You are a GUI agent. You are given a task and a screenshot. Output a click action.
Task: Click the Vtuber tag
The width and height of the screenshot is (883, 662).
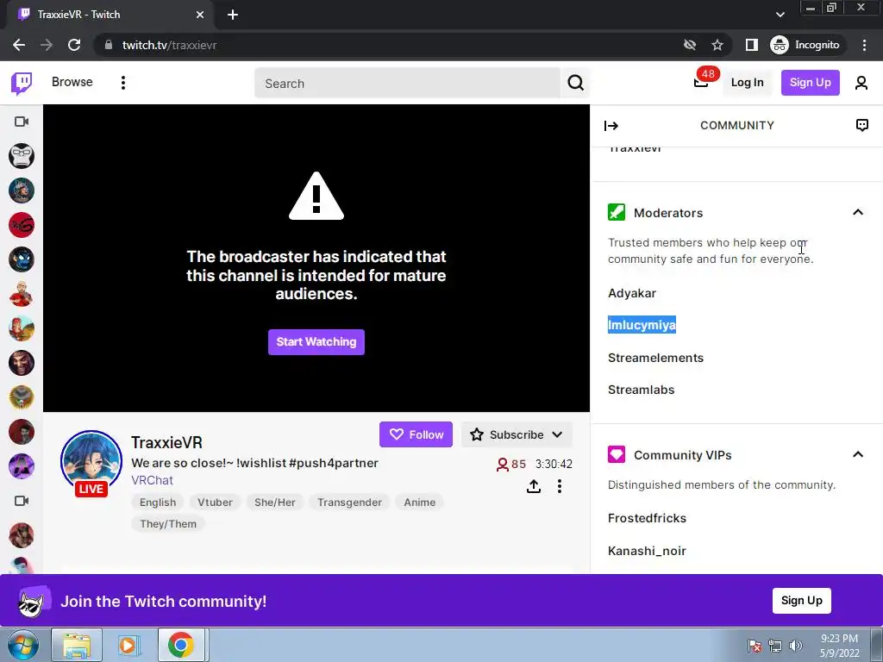[215, 503]
